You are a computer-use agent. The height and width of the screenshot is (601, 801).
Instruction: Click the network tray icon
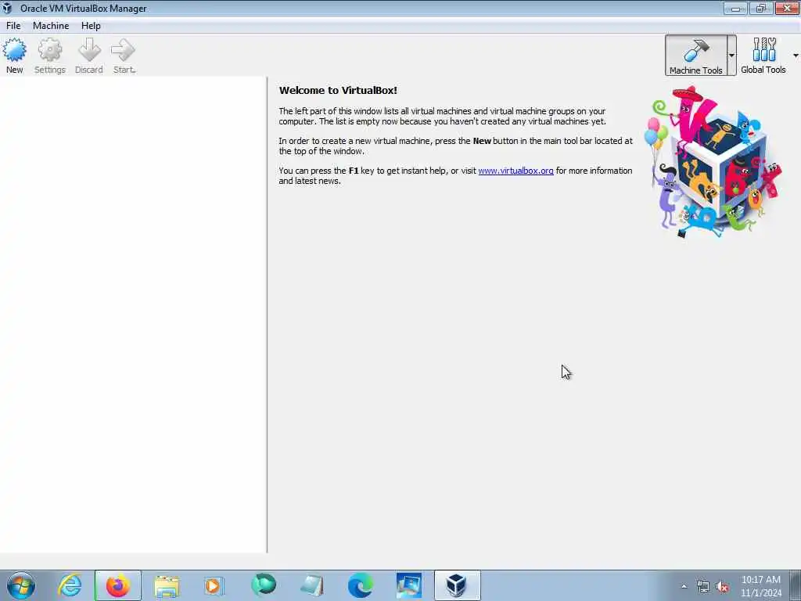[703, 586]
